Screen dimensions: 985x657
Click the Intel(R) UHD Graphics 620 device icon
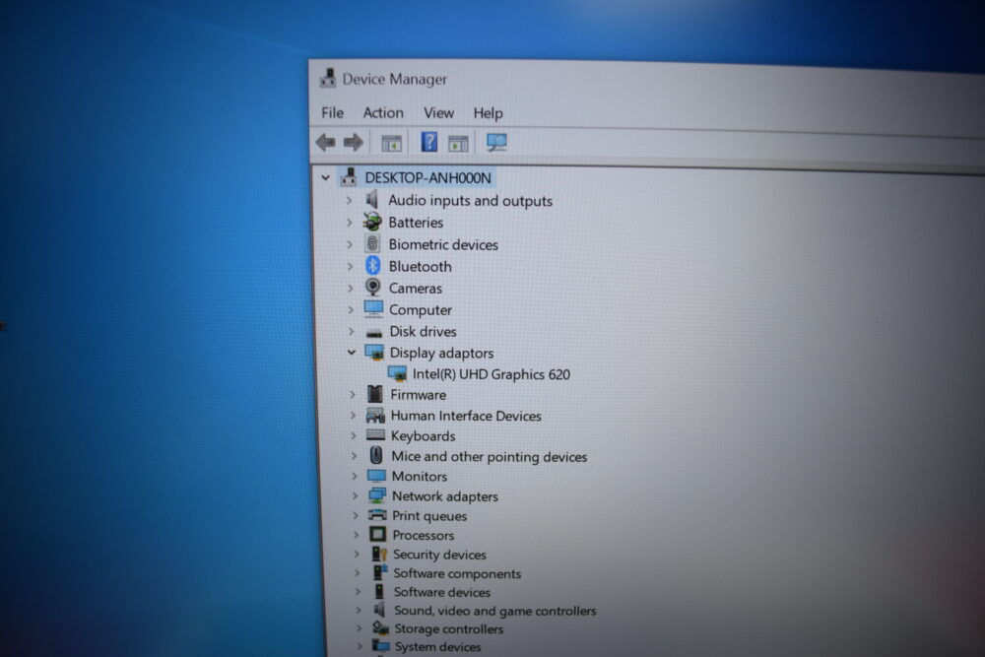tap(397, 373)
